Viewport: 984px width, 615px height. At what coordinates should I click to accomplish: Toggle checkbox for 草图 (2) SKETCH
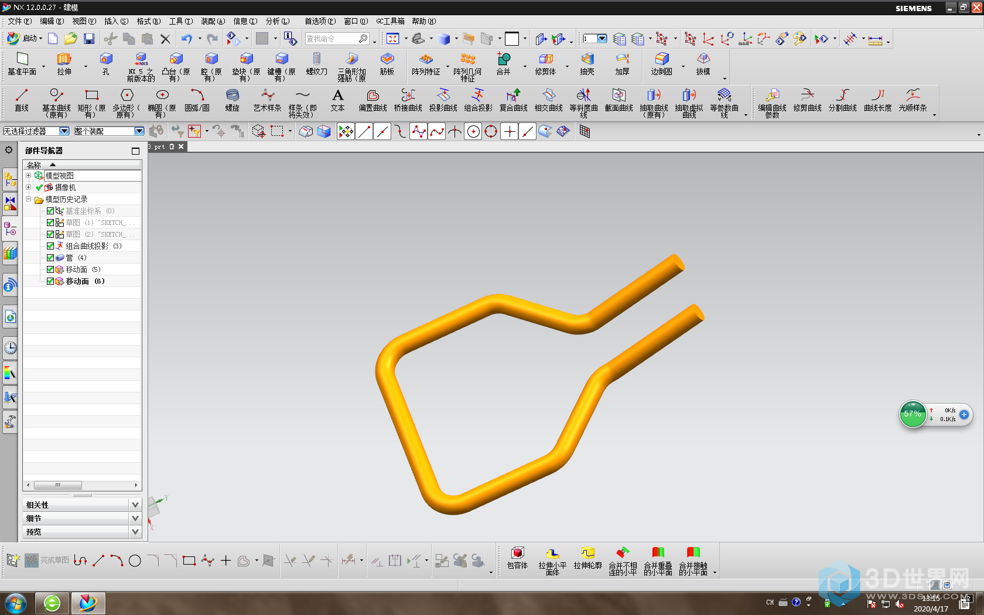pos(50,234)
